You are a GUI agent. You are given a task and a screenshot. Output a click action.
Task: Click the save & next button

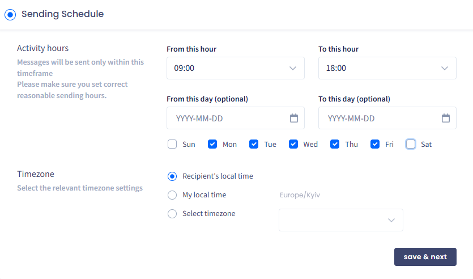tap(425, 257)
